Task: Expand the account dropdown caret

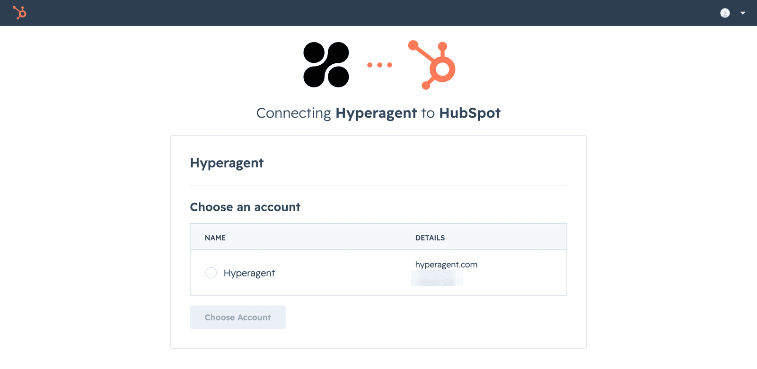Action: pos(743,13)
